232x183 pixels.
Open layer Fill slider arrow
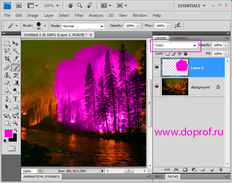226,54
